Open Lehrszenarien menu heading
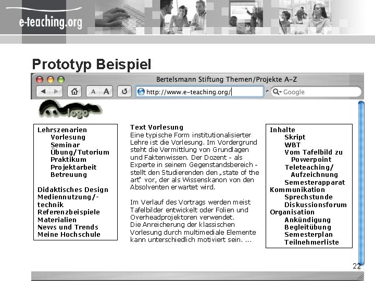 [62, 130]
